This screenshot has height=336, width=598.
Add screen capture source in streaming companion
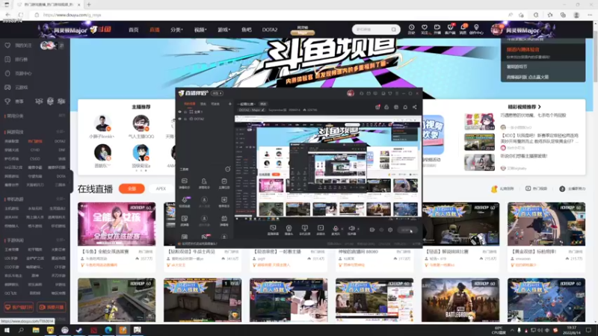pyautogui.click(x=273, y=228)
